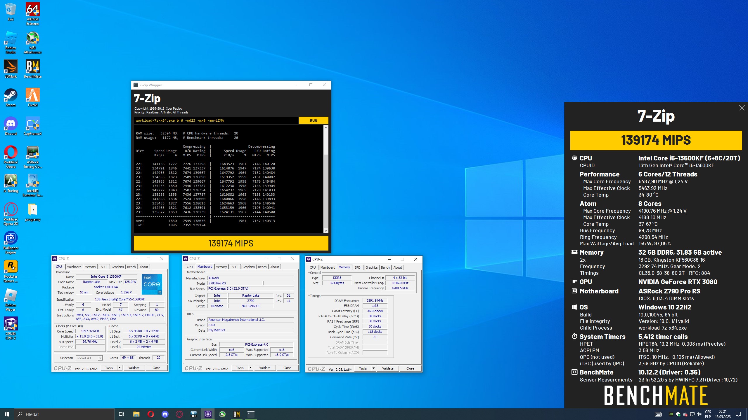
Task: Click Validate in the third CPU-Z window
Action: pyautogui.click(x=388, y=369)
